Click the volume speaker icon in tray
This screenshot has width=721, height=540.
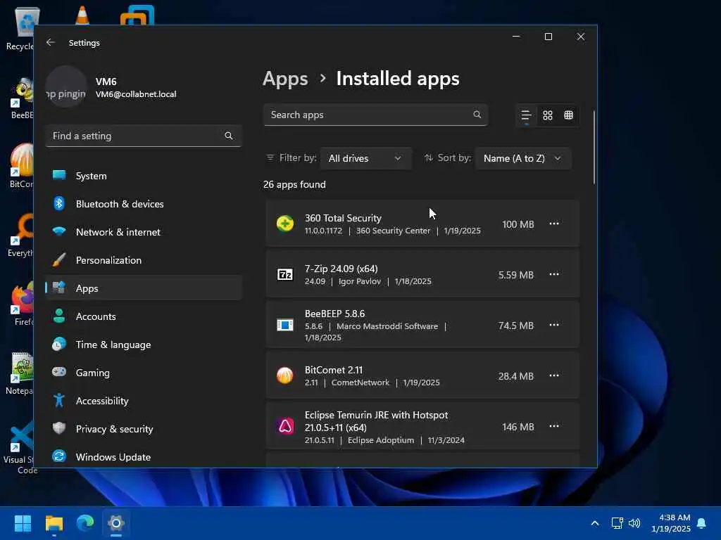point(634,523)
